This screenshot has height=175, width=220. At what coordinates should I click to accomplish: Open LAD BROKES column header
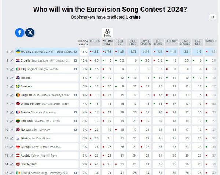(185, 42)
